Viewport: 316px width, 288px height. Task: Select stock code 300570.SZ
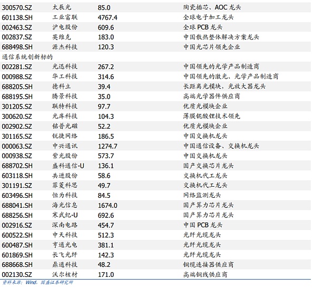(x=17, y=8)
